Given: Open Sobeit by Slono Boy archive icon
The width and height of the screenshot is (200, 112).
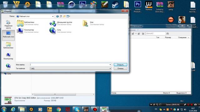Looking at the screenshot, I should [x=160, y=7].
